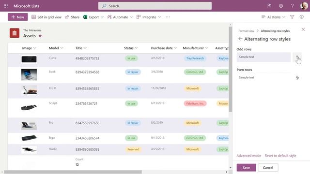Click title 4948309375753
This screenshot has height=174, width=310.
click(x=87, y=58)
